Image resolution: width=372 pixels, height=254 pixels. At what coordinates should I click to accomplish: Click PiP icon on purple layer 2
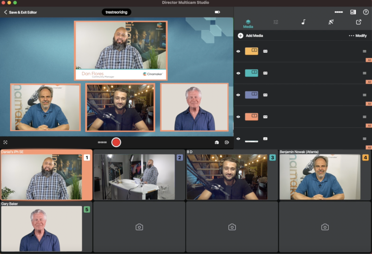point(265,95)
